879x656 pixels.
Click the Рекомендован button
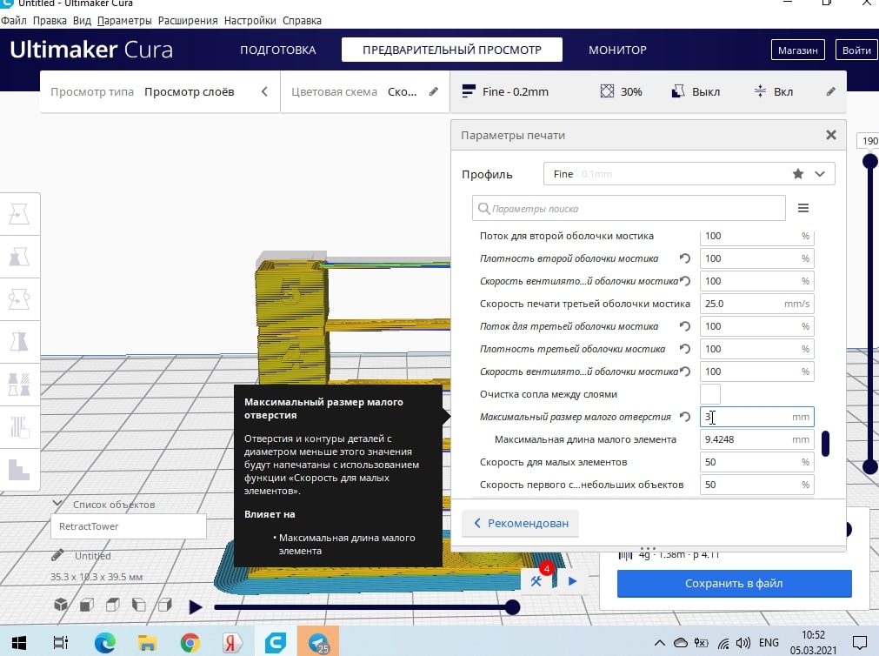pyautogui.click(x=520, y=523)
